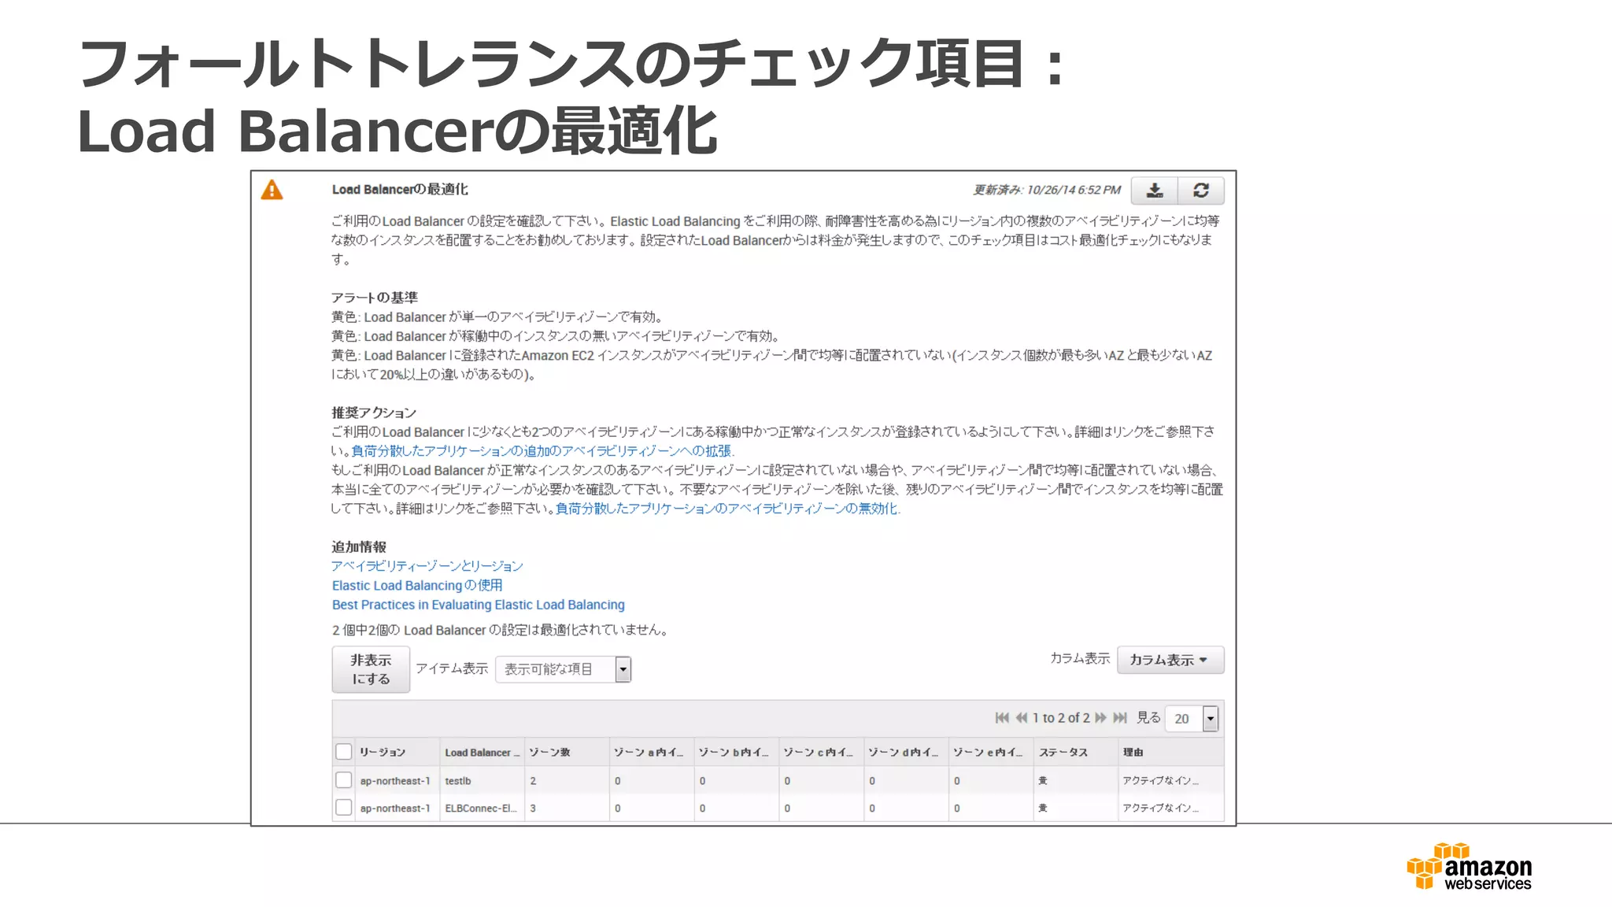Open the 負荷分散したアプリケーションの追加 link
Viewport: 1612px width, 907px height.
(x=542, y=451)
